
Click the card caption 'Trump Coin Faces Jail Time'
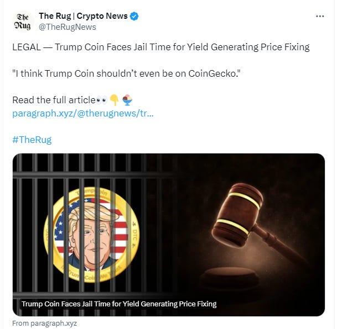119,304
